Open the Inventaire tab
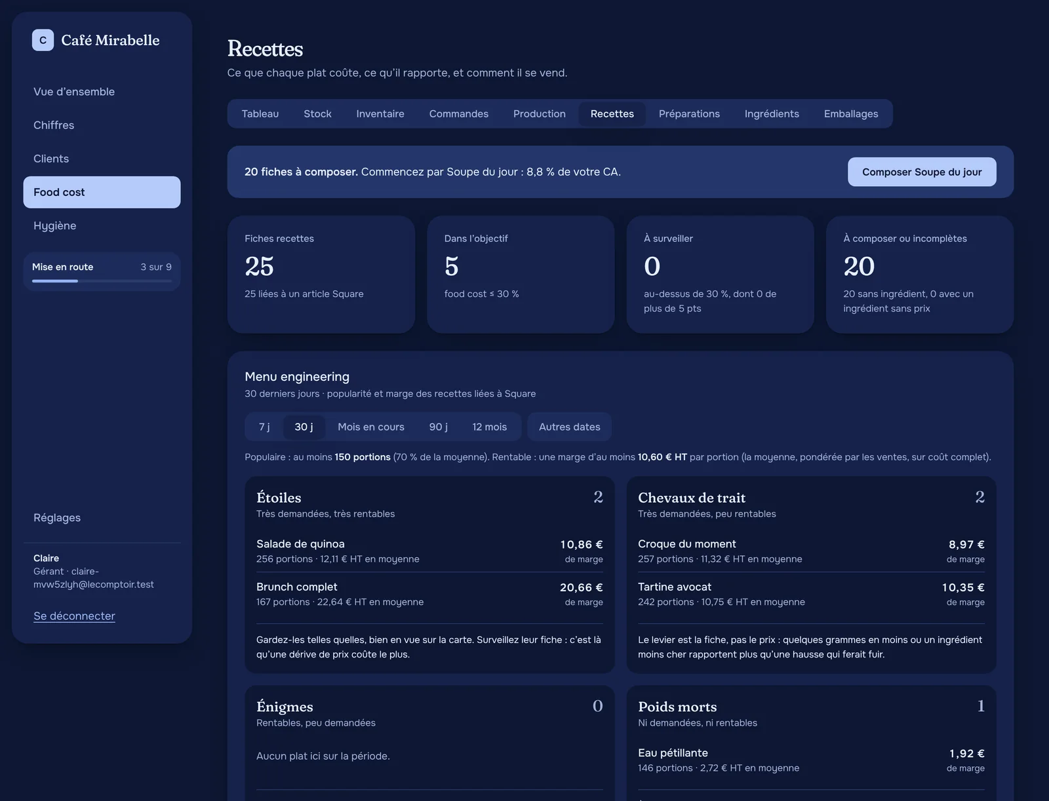1049x801 pixels. (x=380, y=114)
